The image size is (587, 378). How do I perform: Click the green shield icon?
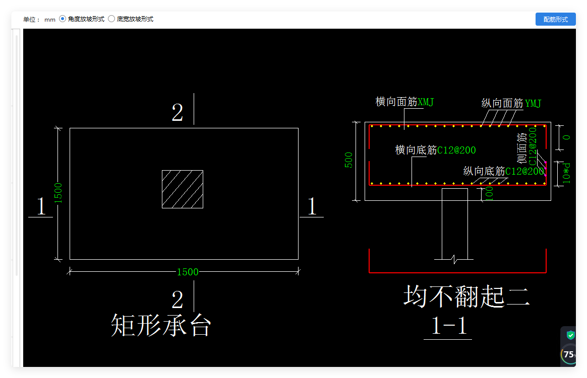570,335
